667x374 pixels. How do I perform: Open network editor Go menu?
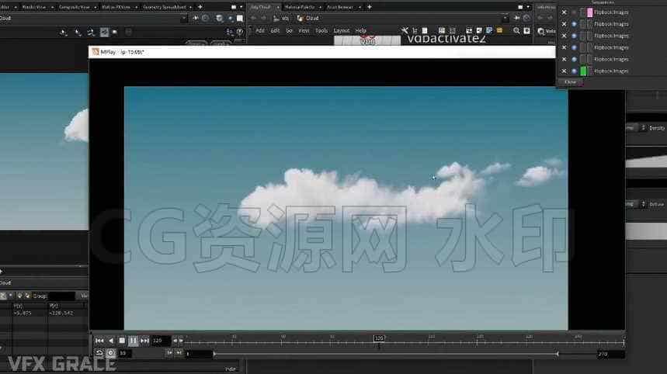point(290,30)
